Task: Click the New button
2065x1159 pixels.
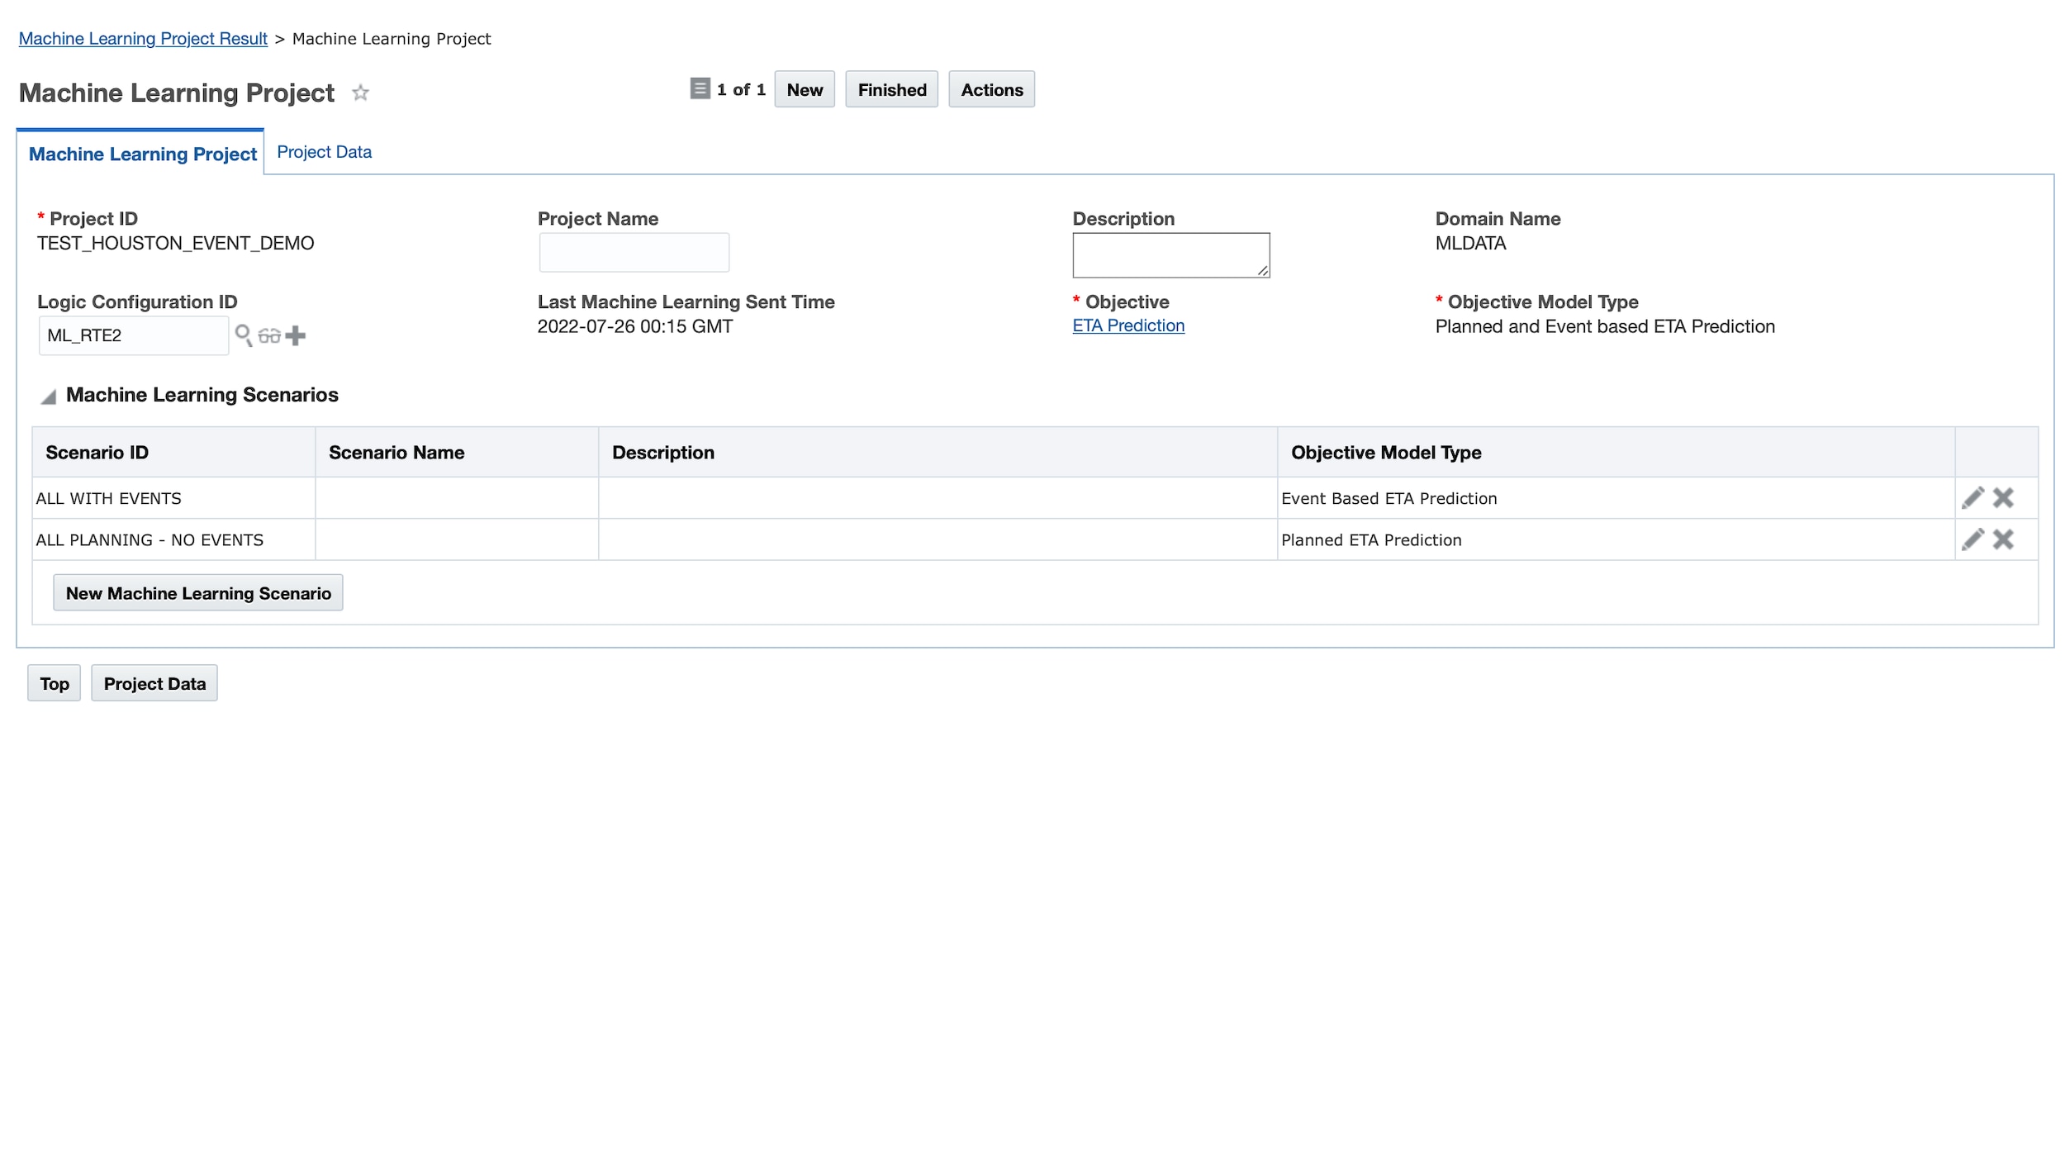Action: [804, 89]
